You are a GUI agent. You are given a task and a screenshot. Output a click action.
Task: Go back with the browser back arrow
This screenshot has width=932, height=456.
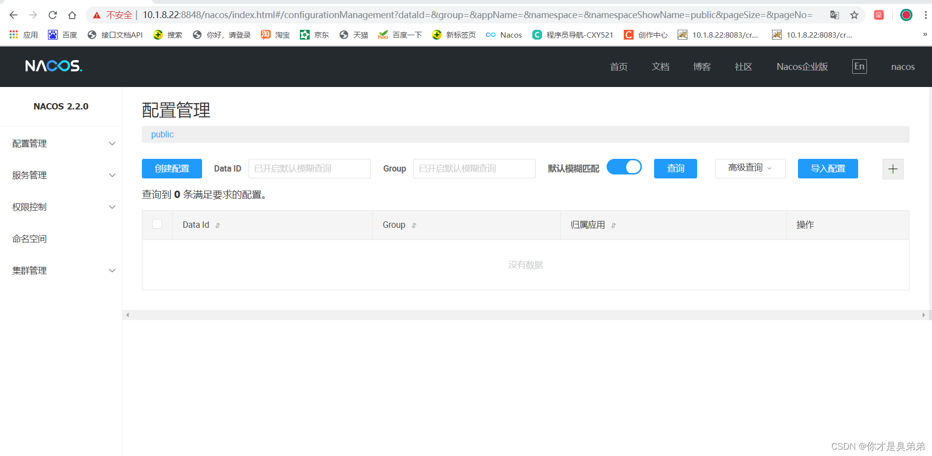[x=13, y=15]
